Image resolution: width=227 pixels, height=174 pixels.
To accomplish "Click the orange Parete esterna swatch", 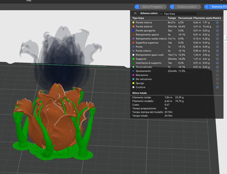I will [133, 26].
